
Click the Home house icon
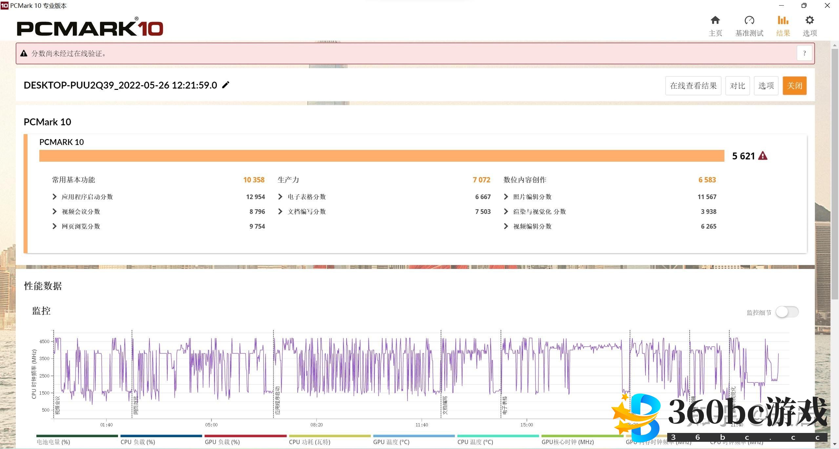[715, 21]
